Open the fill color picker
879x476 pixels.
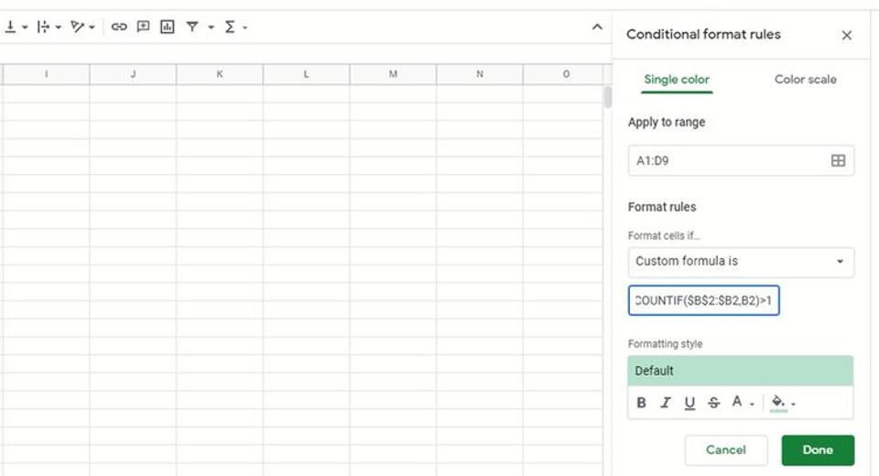pyautogui.click(x=783, y=403)
